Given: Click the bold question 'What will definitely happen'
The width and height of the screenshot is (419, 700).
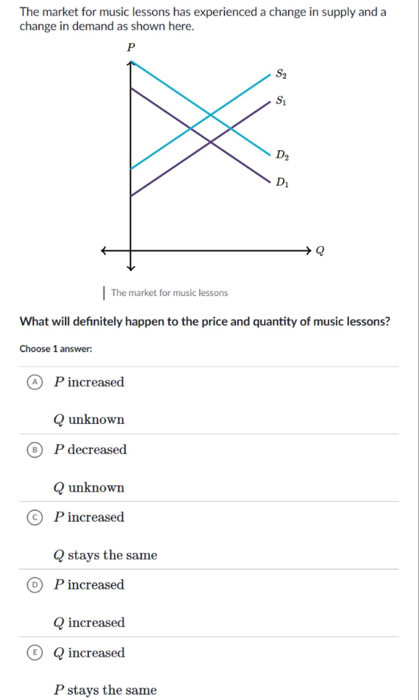Looking at the screenshot, I should coord(205,322).
